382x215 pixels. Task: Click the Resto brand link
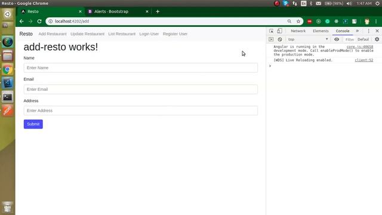[x=26, y=34]
